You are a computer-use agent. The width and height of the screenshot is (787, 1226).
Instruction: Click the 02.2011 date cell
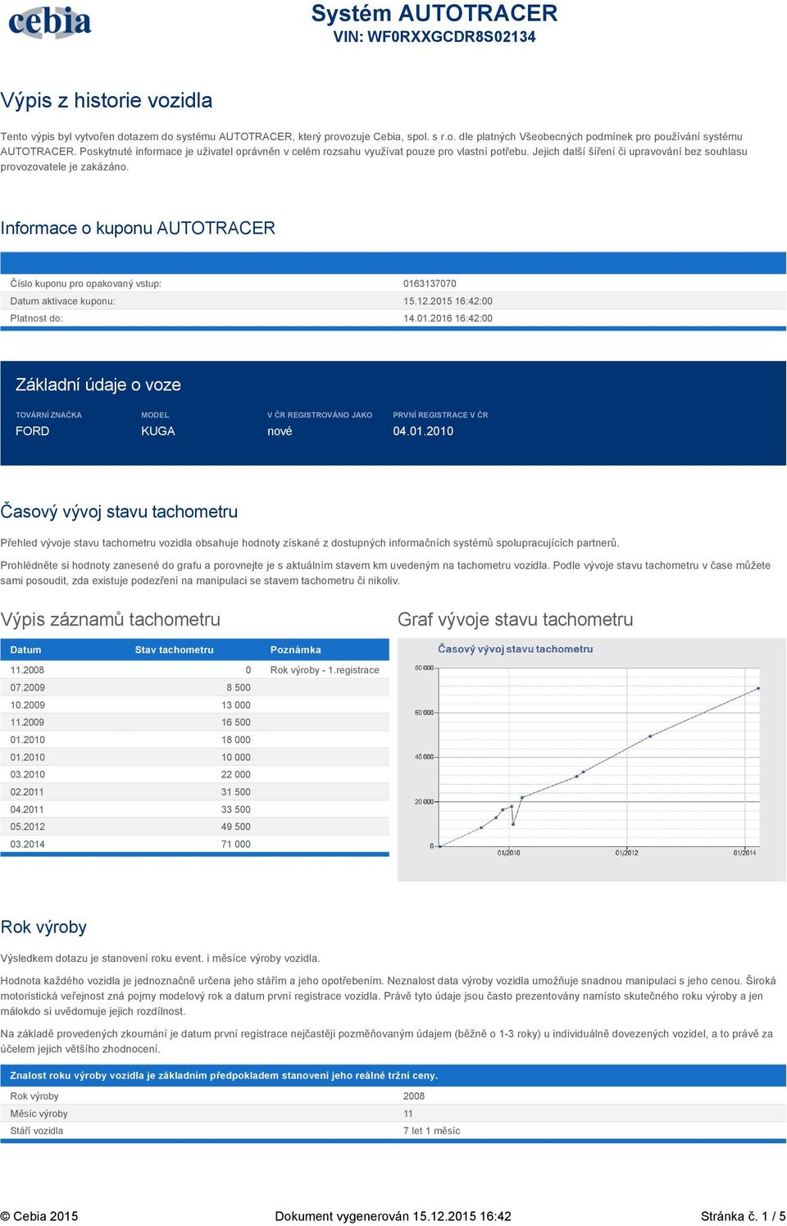click(28, 792)
